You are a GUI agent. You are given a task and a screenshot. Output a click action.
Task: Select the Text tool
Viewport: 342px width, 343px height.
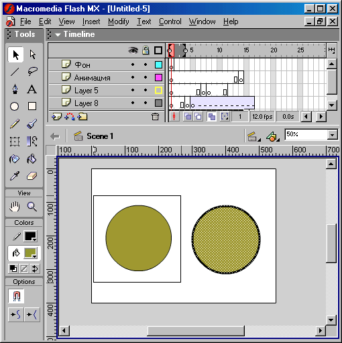[32, 89]
